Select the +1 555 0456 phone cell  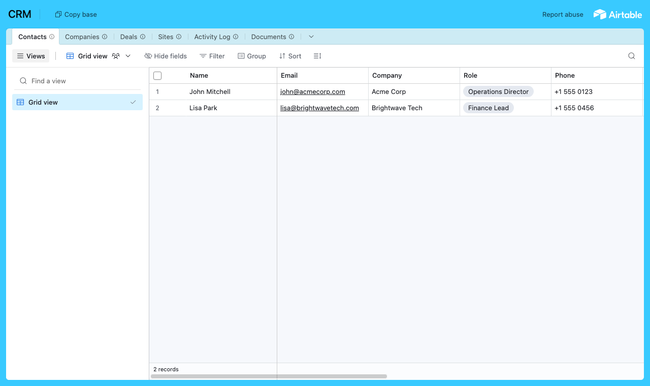pyautogui.click(x=597, y=108)
